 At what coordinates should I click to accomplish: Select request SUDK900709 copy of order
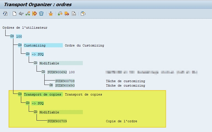point(57,121)
